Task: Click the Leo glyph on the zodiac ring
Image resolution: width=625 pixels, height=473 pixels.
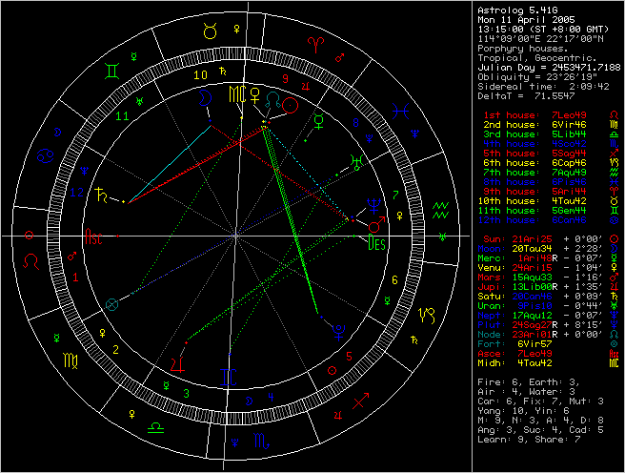Action: (x=31, y=258)
